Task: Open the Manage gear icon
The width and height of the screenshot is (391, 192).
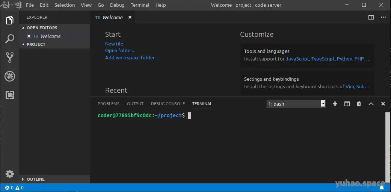Action: [10, 174]
